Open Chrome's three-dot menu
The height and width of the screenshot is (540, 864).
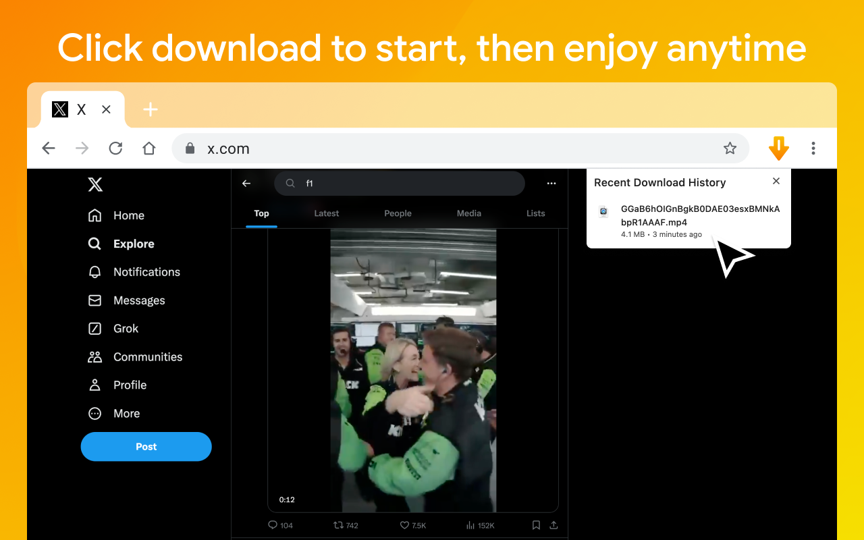coord(813,148)
